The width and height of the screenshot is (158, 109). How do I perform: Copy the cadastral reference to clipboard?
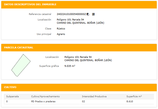88,14
